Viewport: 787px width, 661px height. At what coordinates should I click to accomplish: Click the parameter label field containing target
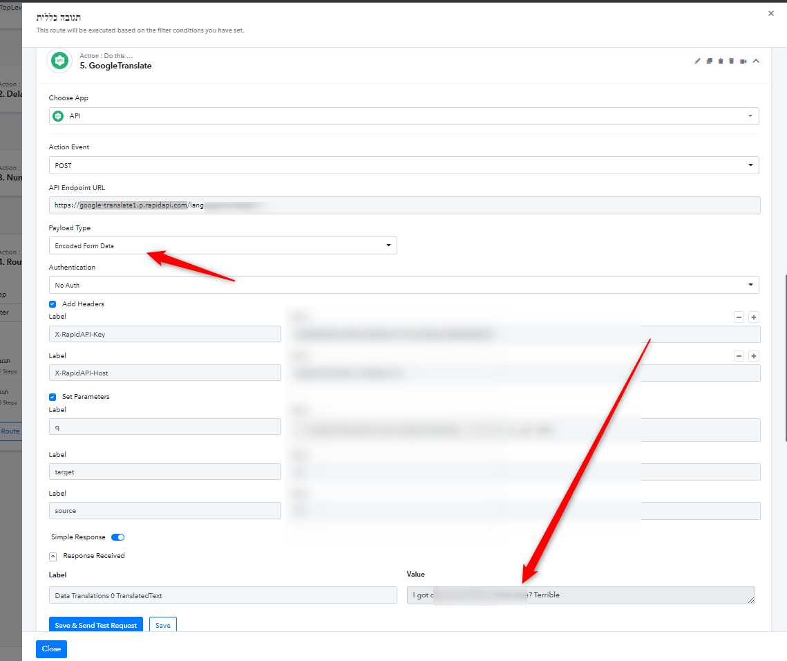click(164, 472)
